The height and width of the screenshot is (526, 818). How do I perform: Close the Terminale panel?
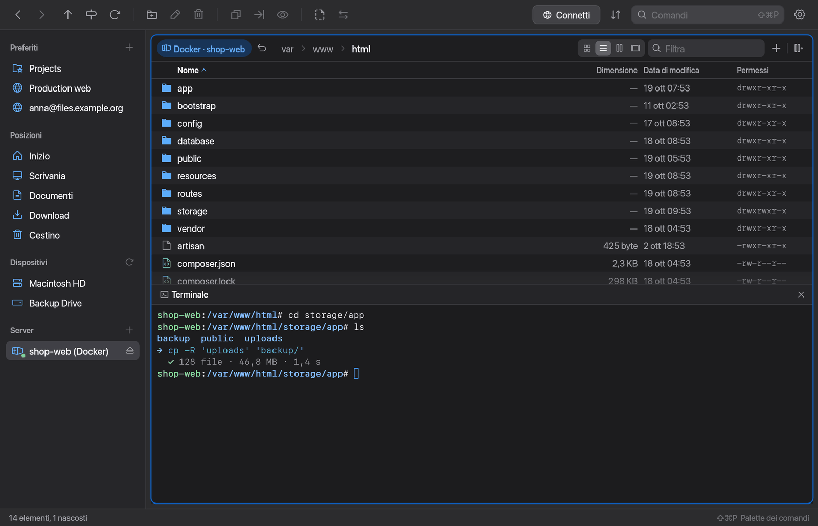point(801,294)
